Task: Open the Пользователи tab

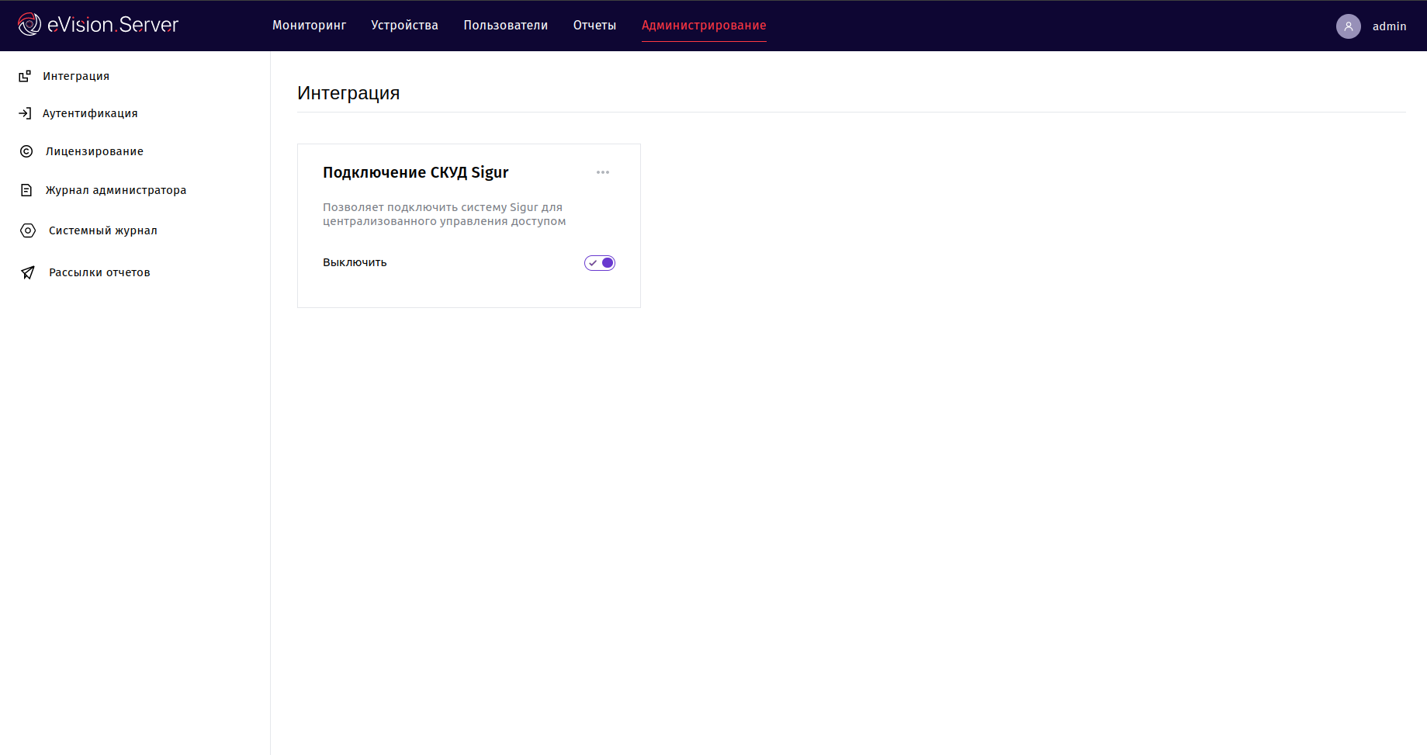Action: [x=506, y=26]
